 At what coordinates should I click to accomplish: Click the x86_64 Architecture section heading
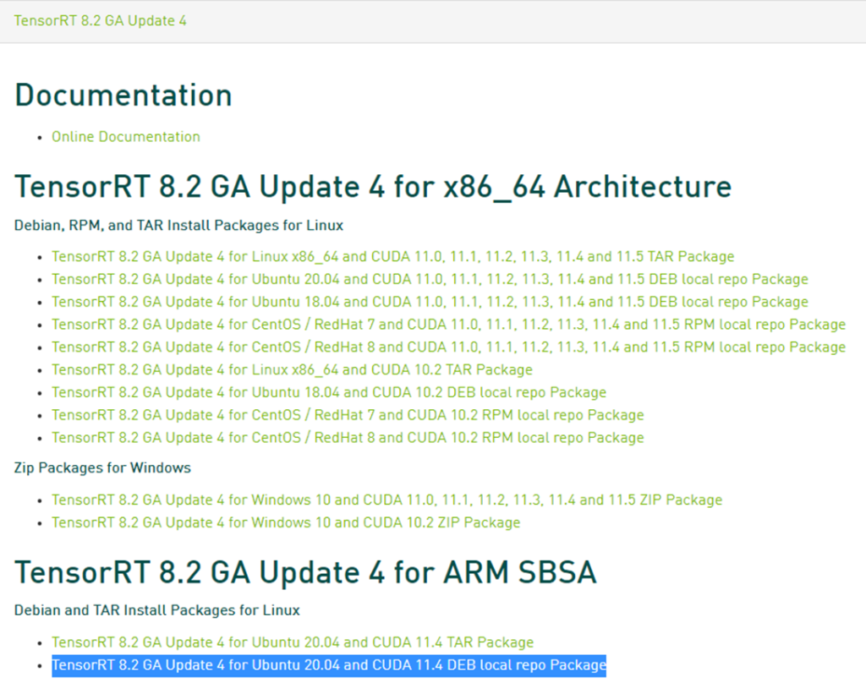tap(373, 187)
